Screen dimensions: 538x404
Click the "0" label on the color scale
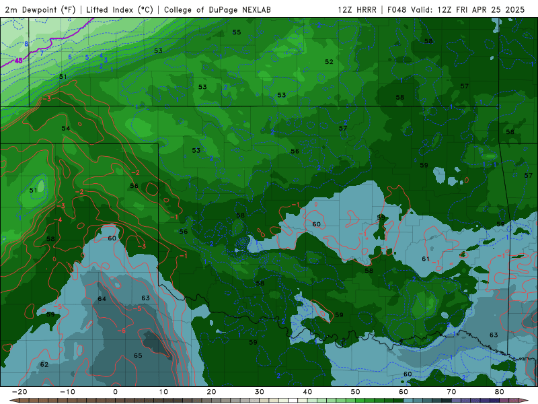(x=115, y=392)
